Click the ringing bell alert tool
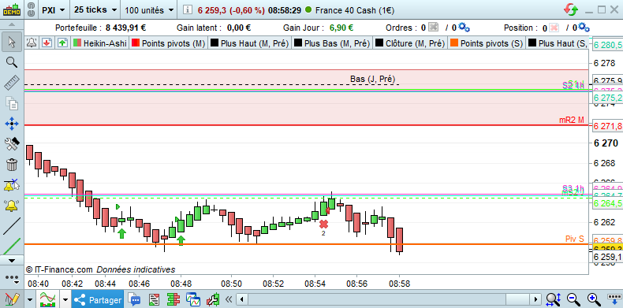Viewport: 623px width, 308px height. pyautogui.click(x=12, y=205)
